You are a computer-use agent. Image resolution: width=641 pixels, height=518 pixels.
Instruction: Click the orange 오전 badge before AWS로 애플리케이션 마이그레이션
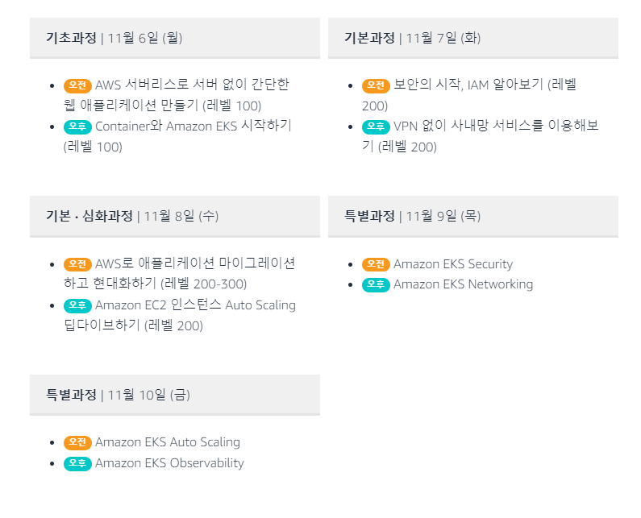pos(77,264)
